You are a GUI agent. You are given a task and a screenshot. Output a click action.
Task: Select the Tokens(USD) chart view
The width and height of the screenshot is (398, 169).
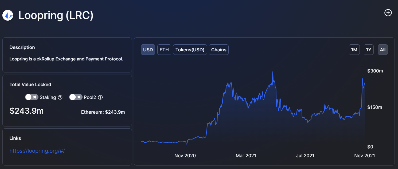click(x=190, y=49)
